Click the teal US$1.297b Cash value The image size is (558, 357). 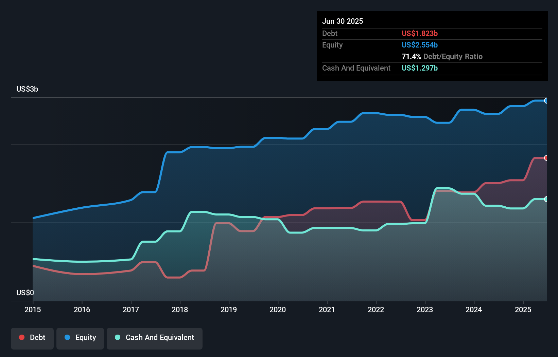click(419, 68)
